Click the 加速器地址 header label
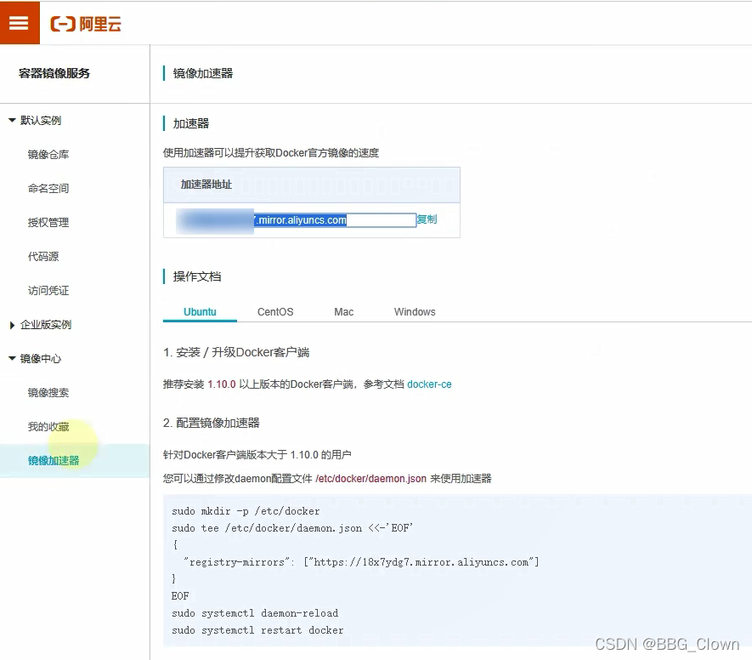 pos(206,185)
